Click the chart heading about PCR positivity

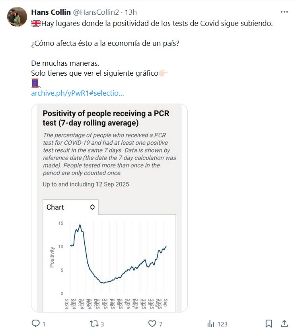(106, 118)
